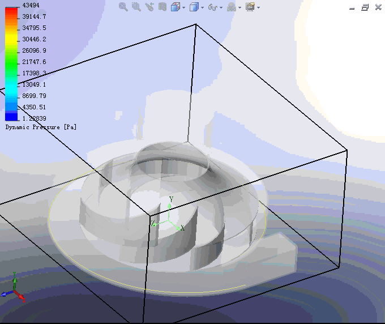
Task: Minimize the document window
Action: (352, 8)
